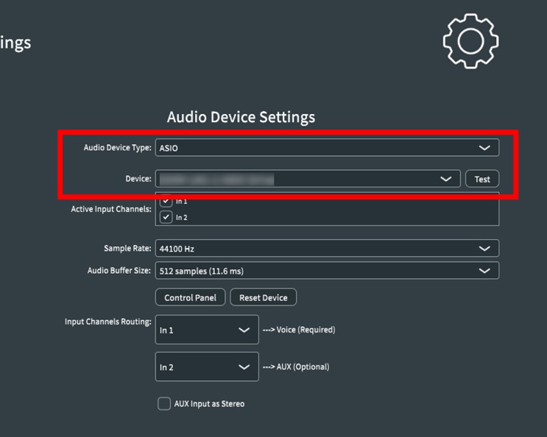This screenshot has width=547, height=437.
Task: Uncheck the In 2 active input checkbox
Action: pos(166,217)
